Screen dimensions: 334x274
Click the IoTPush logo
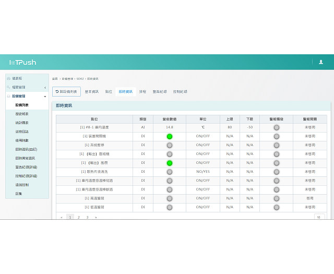point(22,62)
